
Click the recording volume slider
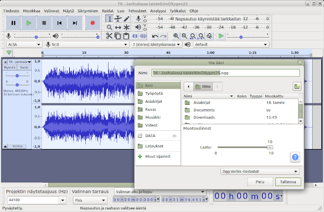[x=36, y=37]
